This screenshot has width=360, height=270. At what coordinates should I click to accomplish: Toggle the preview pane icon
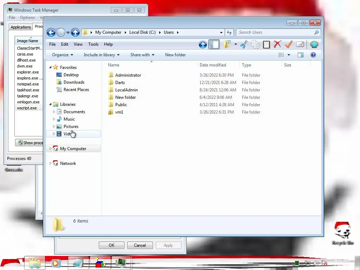click(301, 54)
